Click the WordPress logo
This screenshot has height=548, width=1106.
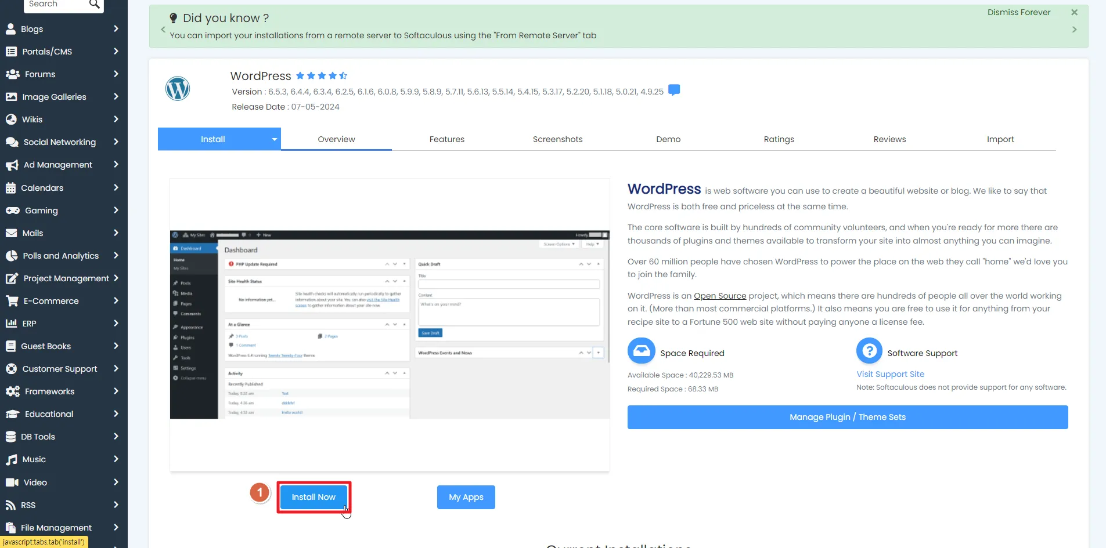(178, 89)
